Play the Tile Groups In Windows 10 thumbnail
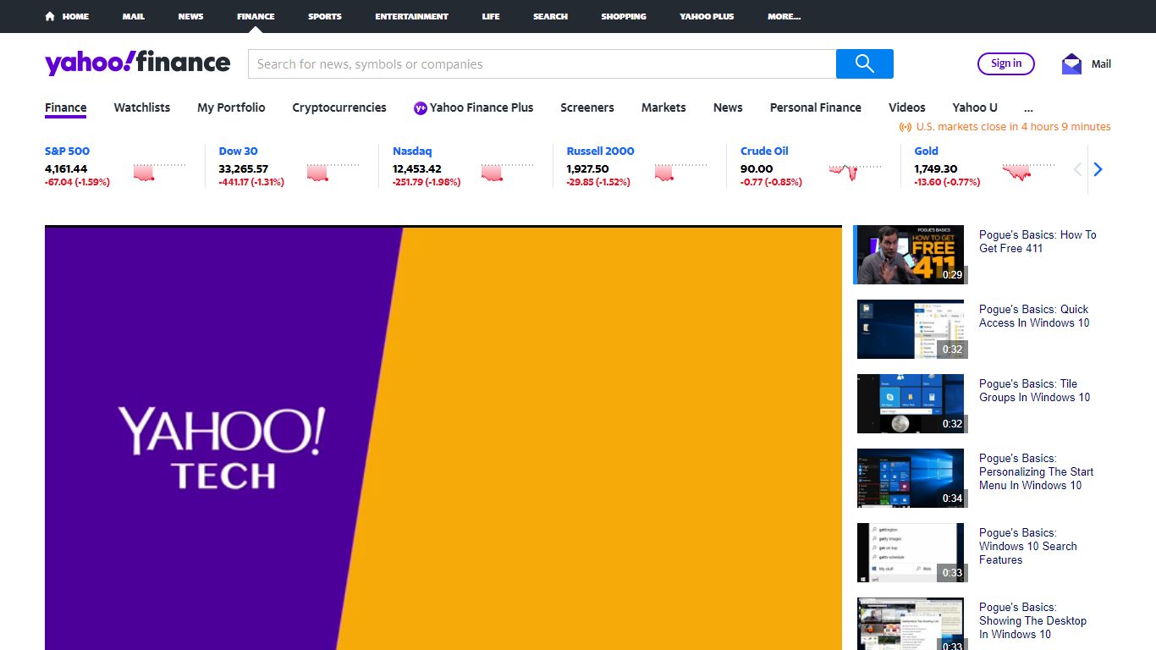The height and width of the screenshot is (650, 1156). [x=911, y=404]
